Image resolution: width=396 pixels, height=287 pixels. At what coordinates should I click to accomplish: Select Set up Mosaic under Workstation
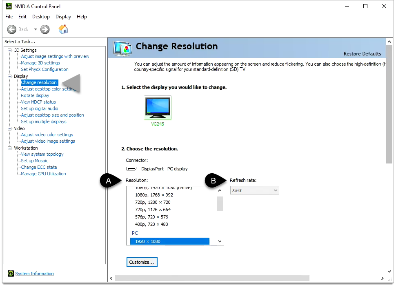pos(35,161)
